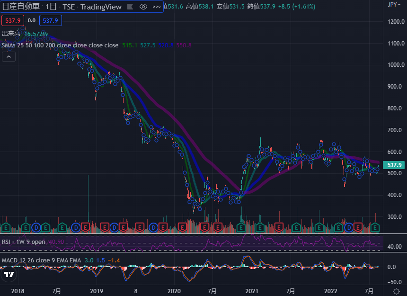Screen dimensions: 407x296
Task: Open the D dividend marker just before 2019
Action: pyautogui.click(x=76, y=228)
